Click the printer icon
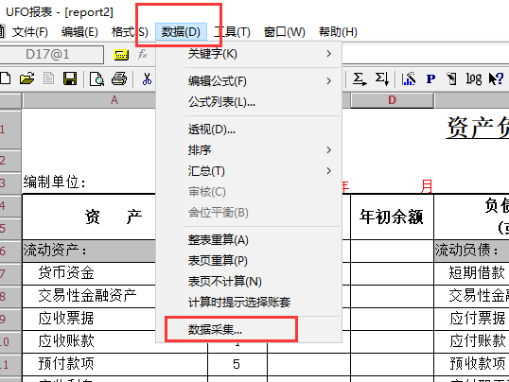Image resolution: width=509 pixels, height=382 pixels. click(x=119, y=78)
